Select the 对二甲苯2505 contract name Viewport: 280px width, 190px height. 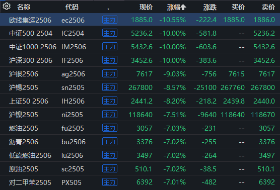click(30, 182)
